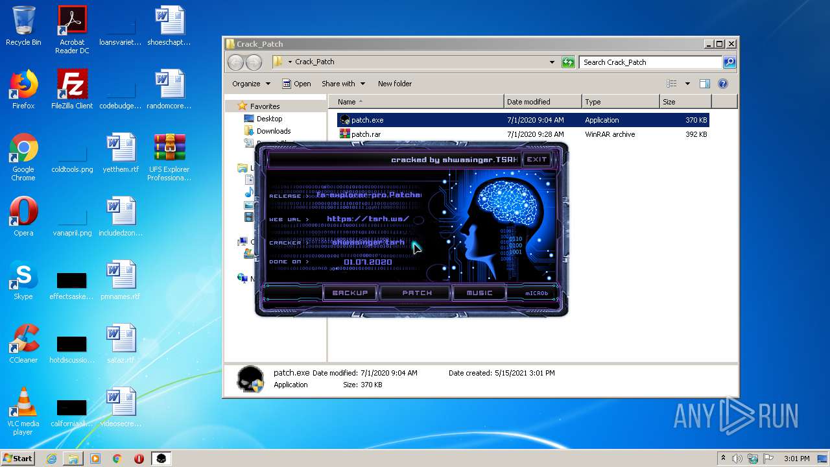The height and width of the screenshot is (467, 830).
Task: Click New folder in toolbar
Action: click(395, 84)
